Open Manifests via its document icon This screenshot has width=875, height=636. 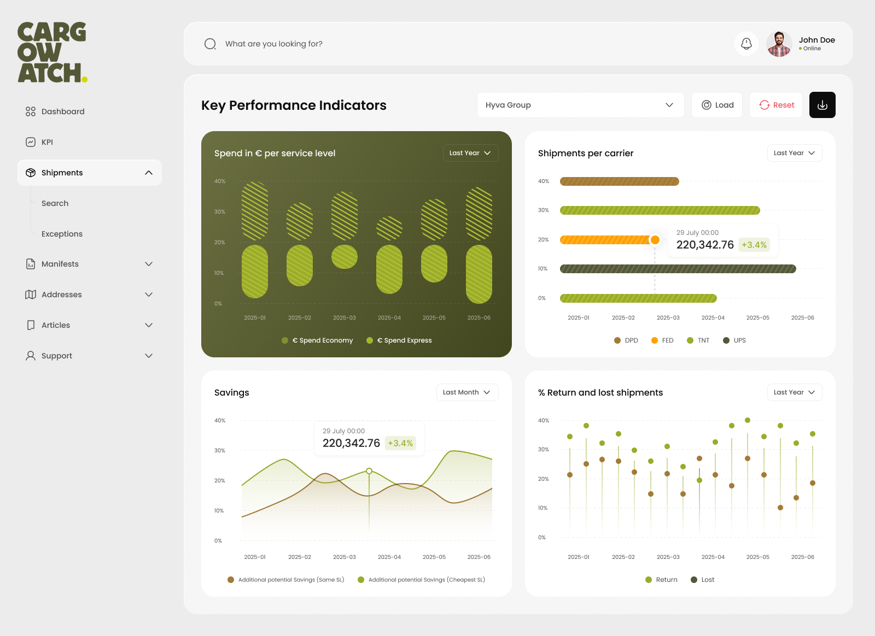[31, 263]
